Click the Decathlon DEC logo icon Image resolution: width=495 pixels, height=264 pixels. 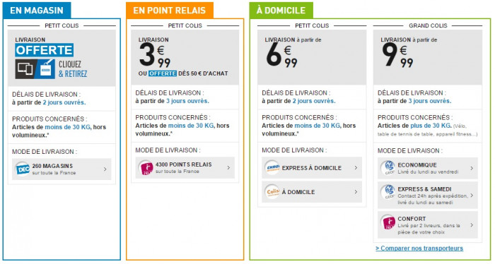point(23,169)
